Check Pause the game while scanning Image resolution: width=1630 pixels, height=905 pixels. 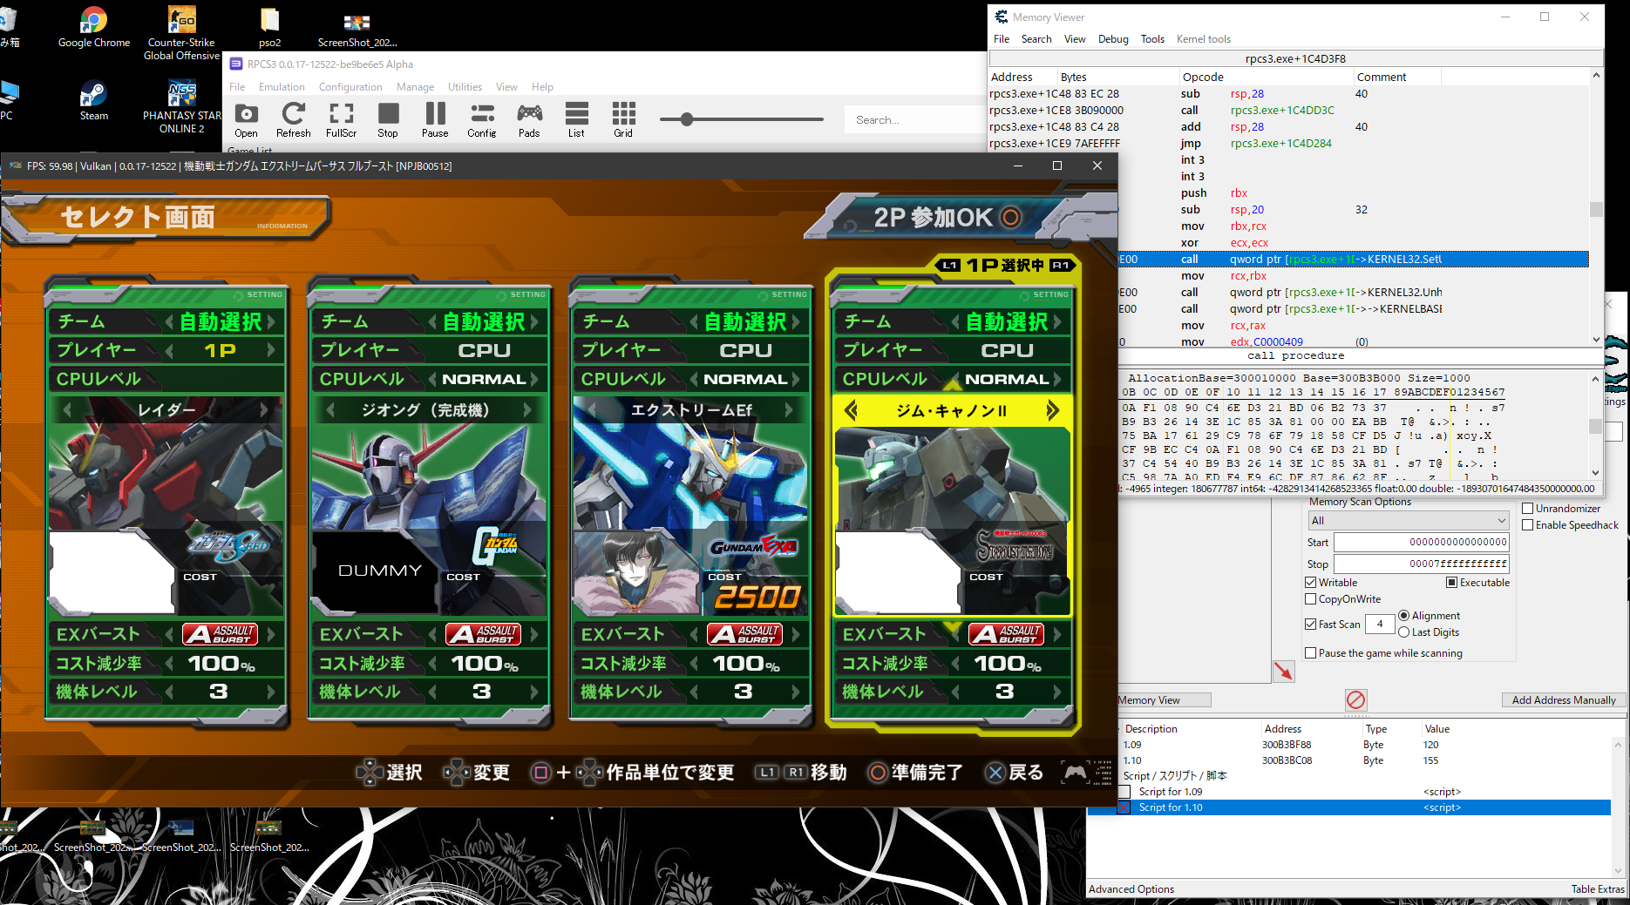1310,653
